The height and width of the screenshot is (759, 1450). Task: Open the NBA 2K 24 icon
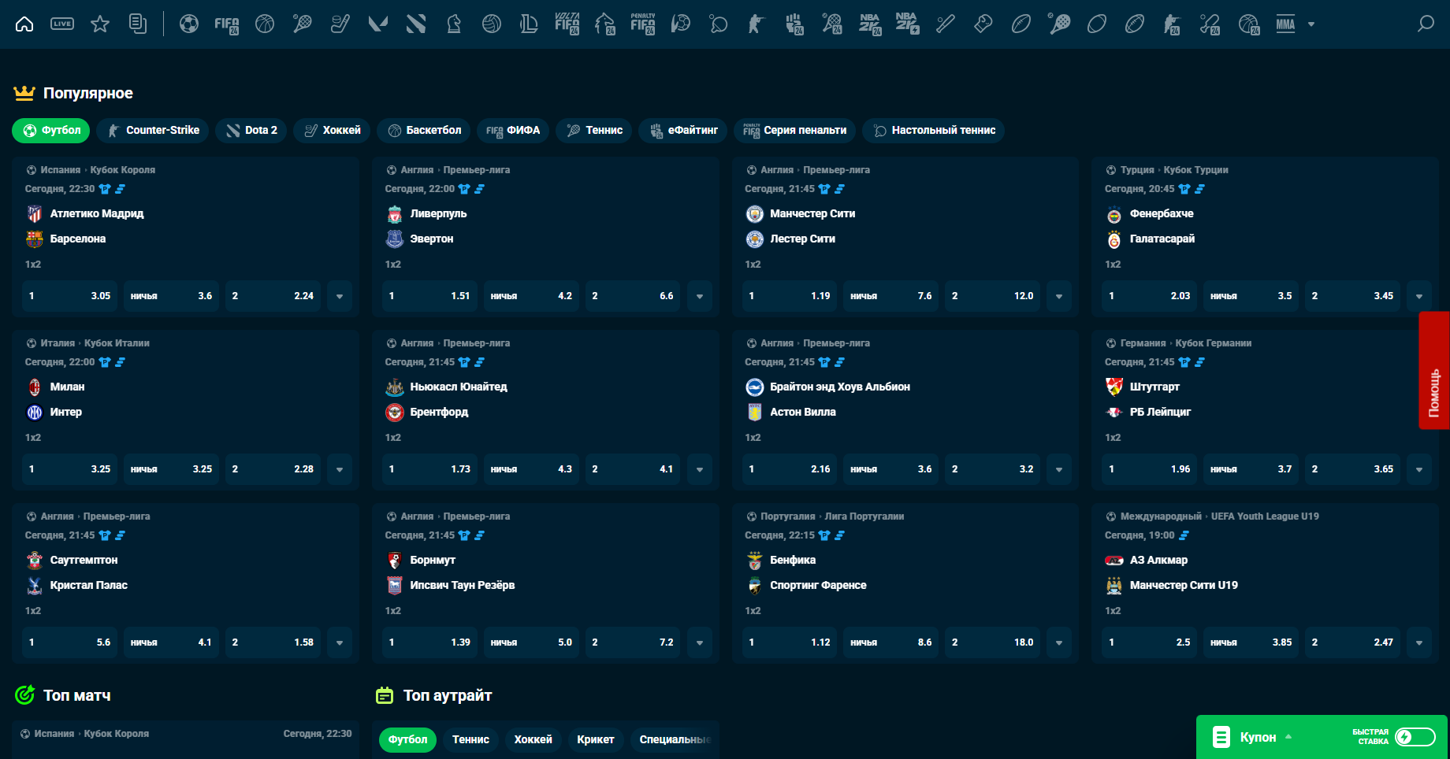pos(870,24)
